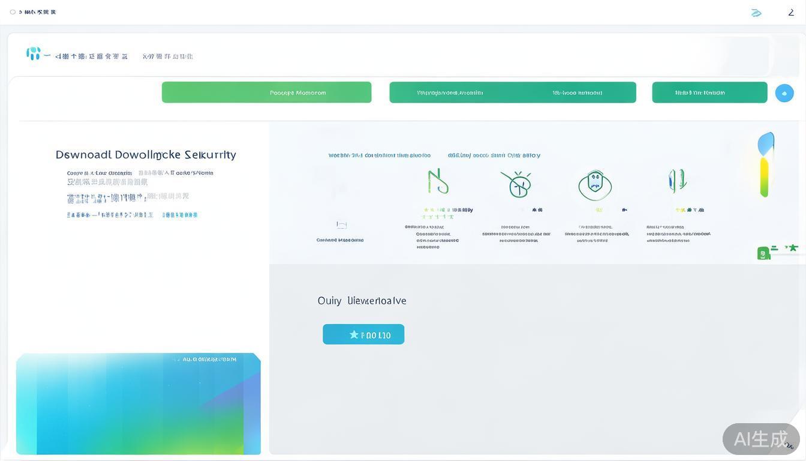The image size is (806, 461).
Task: Click the round blue button beside green tabs
Action: tap(784, 93)
